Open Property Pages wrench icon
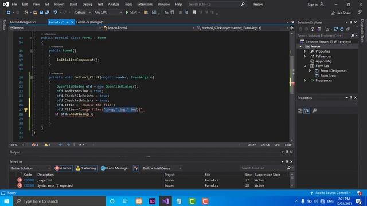The height and width of the screenshot is (206, 367). pyautogui.click(x=314, y=110)
